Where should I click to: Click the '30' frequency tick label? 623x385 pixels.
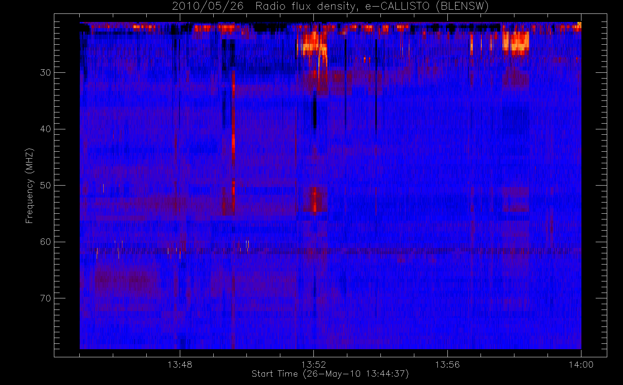tap(45, 73)
